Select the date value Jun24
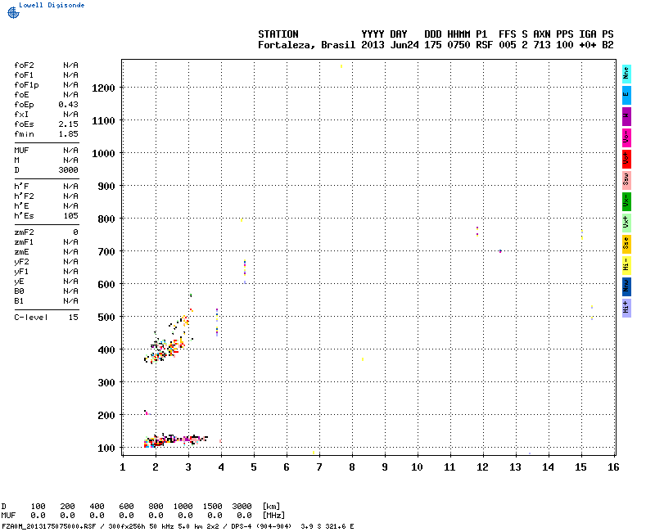Viewport: 655px width, 532px height. pyautogui.click(x=404, y=45)
